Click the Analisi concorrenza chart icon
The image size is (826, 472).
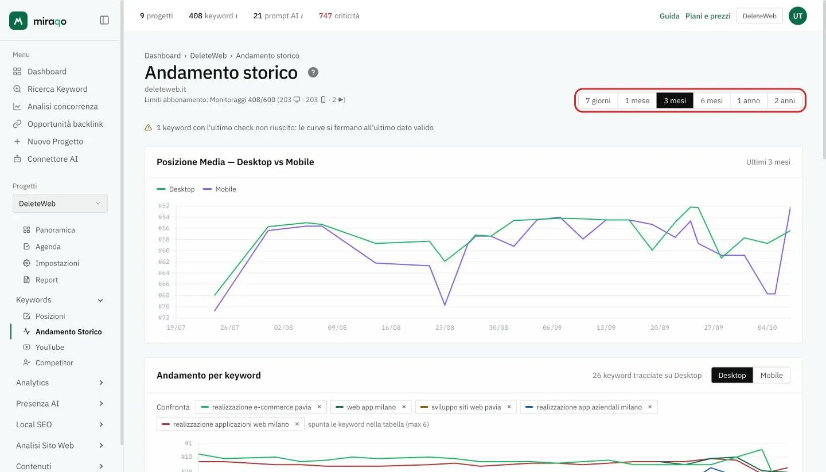point(17,107)
